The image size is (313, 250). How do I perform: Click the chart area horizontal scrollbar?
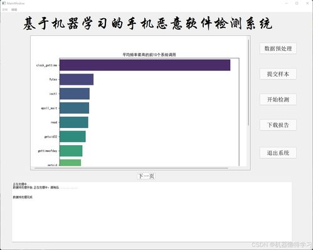(131, 168)
